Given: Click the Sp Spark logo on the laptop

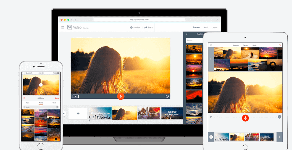Looking at the screenshot, I should point(69,27).
